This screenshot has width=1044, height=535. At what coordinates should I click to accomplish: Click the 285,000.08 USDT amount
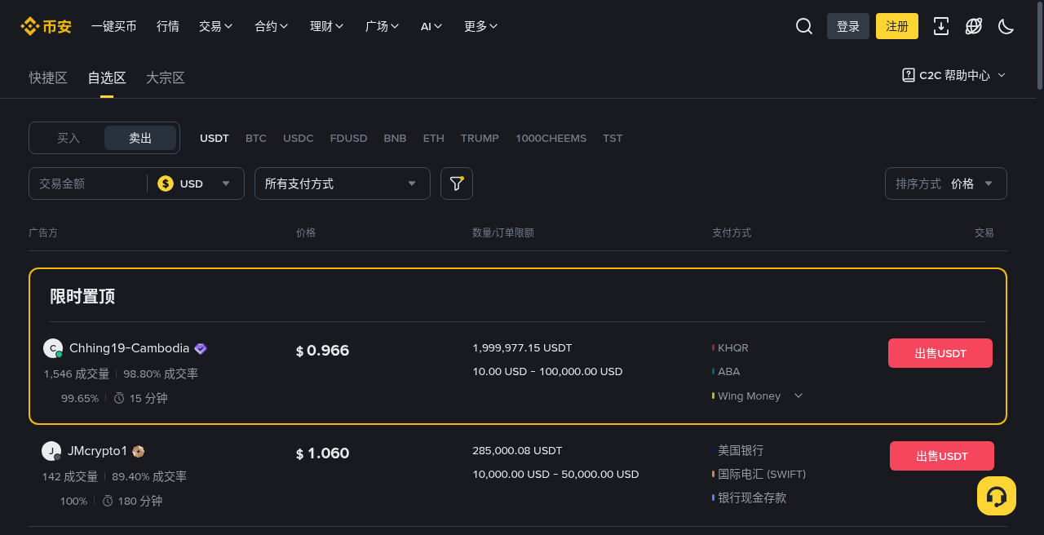click(517, 450)
